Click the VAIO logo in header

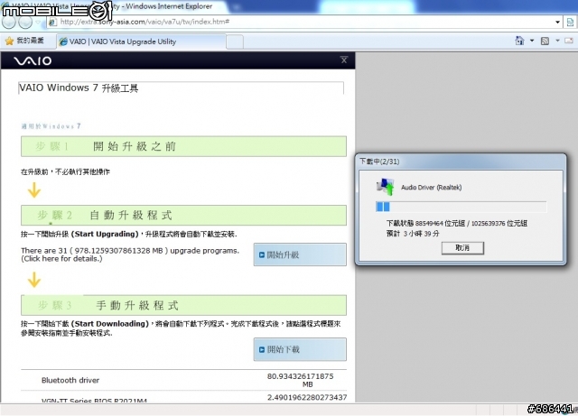[33, 60]
